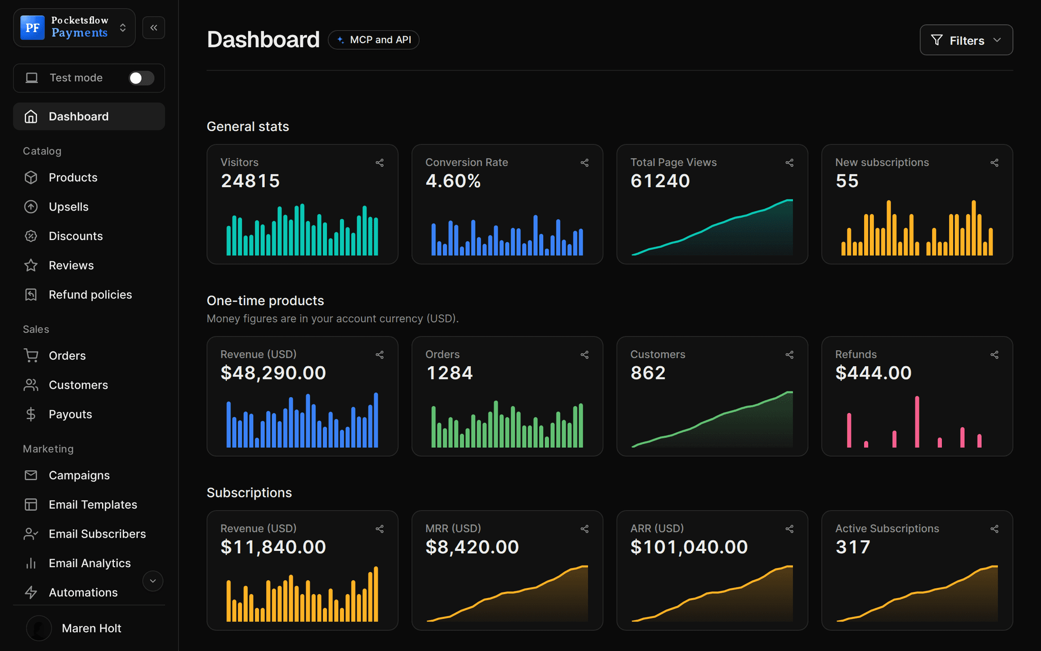Go to Customers in the sidebar
1041x651 pixels.
click(89, 385)
